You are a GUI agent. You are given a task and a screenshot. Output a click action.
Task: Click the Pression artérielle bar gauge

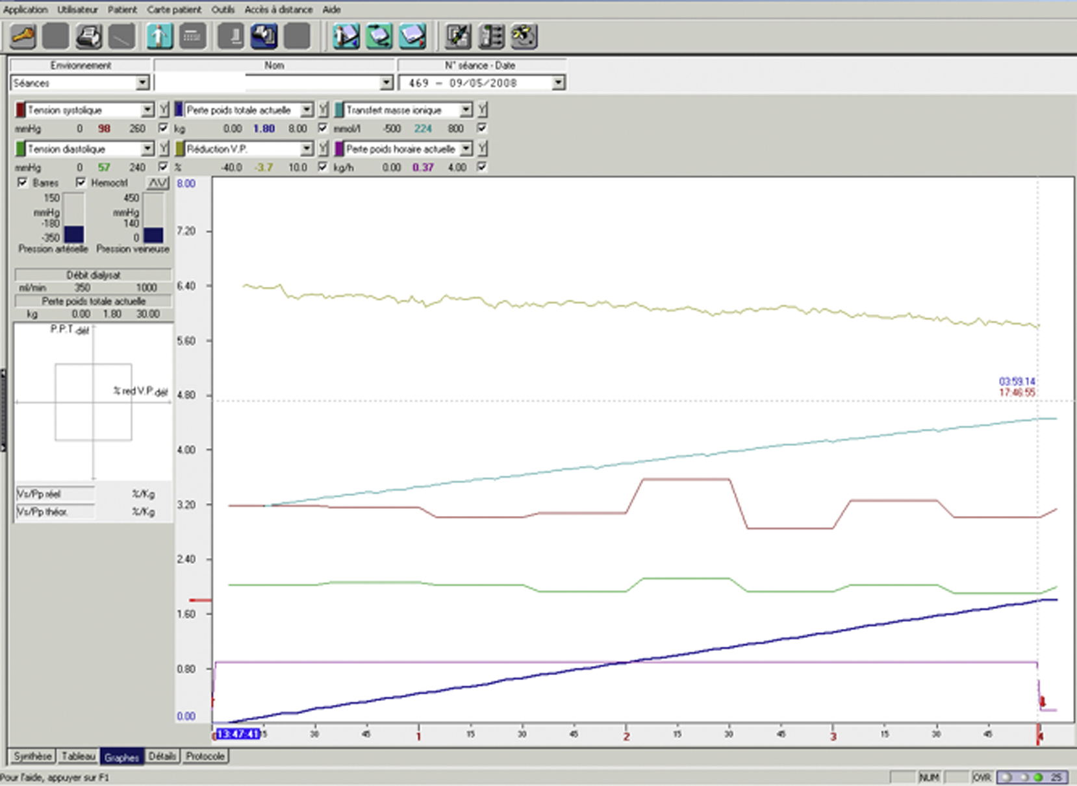point(73,217)
